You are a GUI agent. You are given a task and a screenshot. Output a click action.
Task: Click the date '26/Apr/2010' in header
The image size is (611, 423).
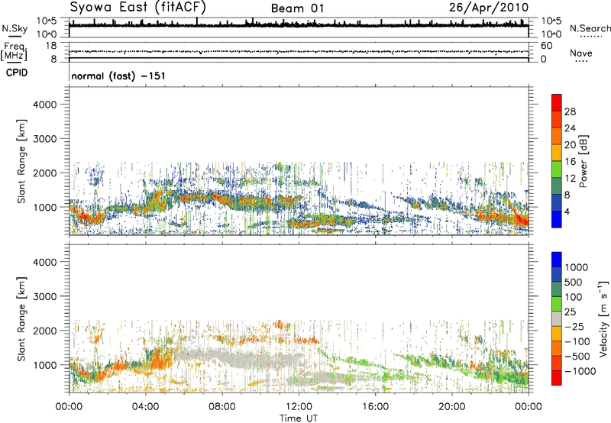(x=489, y=8)
